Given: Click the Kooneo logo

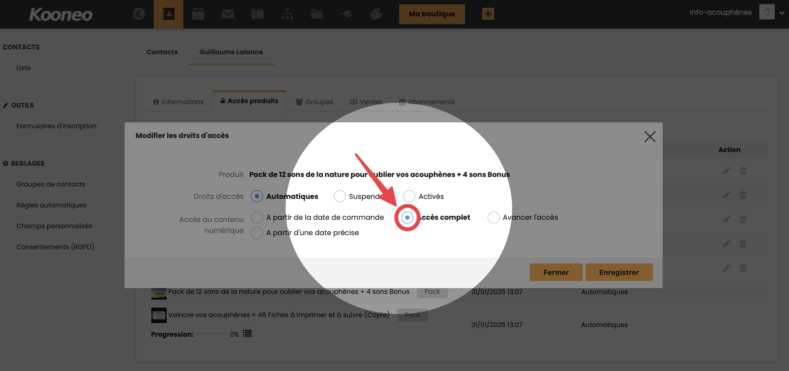Looking at the screenshot, I should click(61, 14).
